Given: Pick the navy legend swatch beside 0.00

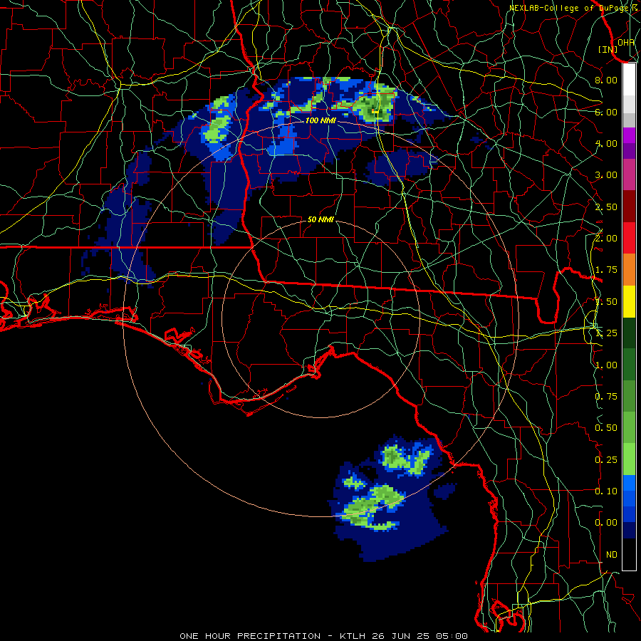Looking at the screenshot, I should coord(629,531).
